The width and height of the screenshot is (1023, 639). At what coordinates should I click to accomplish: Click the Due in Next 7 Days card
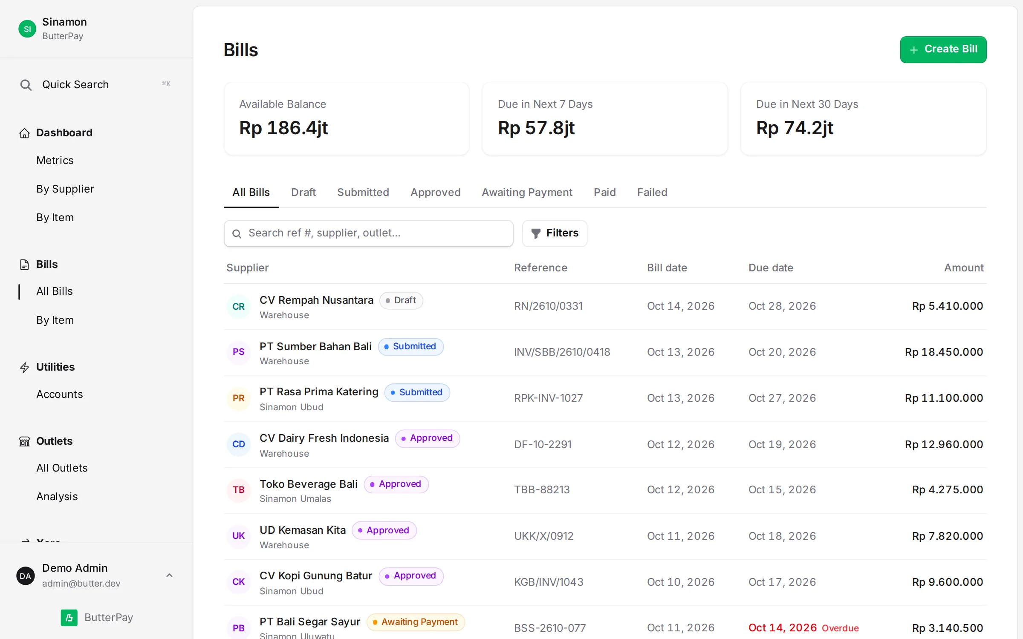click(605, 119)
